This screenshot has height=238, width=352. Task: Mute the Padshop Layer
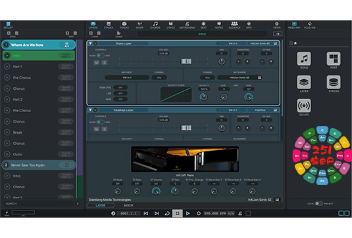coord(97,129)
